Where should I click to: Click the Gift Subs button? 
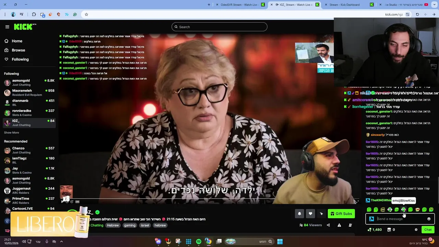pyautogui.click(x=341, y=214)
